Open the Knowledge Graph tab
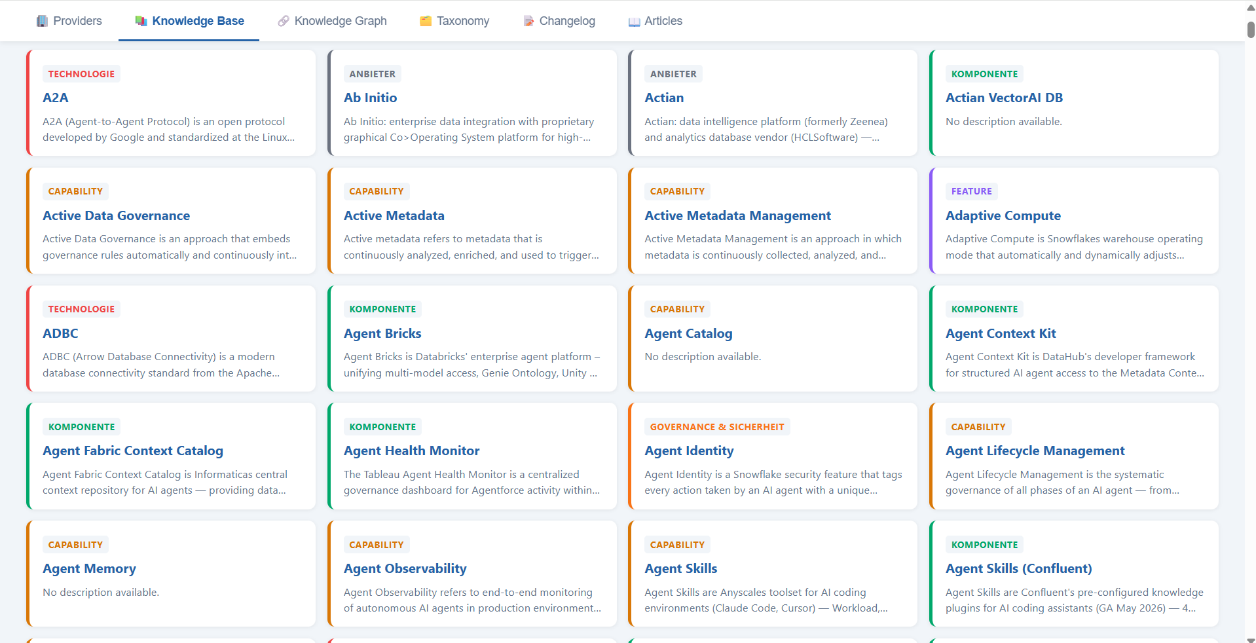The height and width of the screenshot is (643, 1256). (x=333, y=21)
